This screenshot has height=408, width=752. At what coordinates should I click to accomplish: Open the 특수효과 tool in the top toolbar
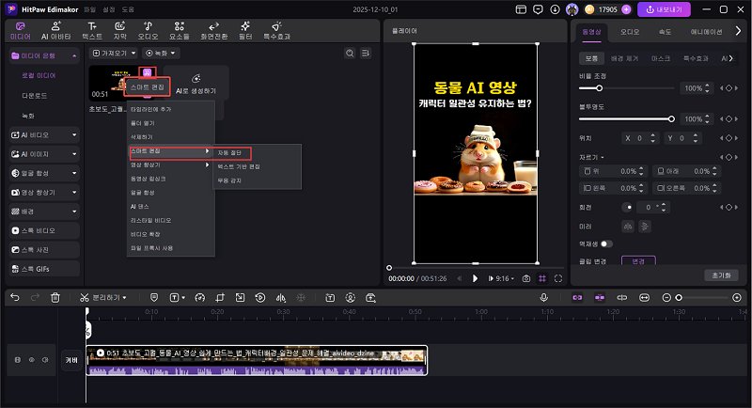(276, 31)
